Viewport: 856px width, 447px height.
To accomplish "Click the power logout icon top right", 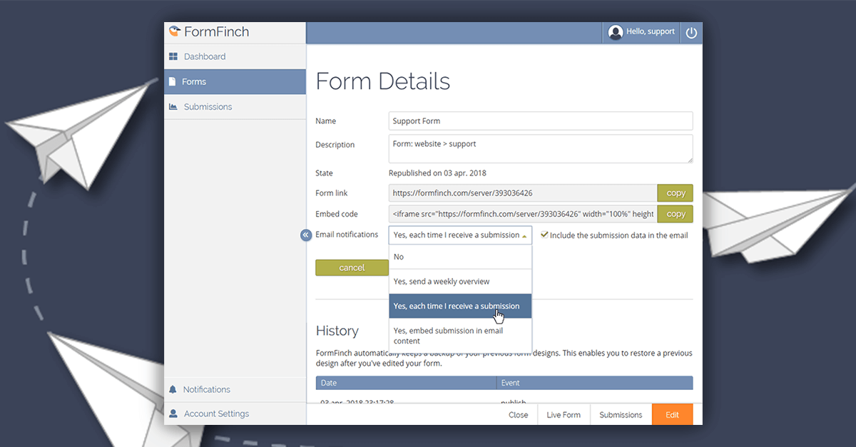I will pyautogui.click(x=691, y=32).
